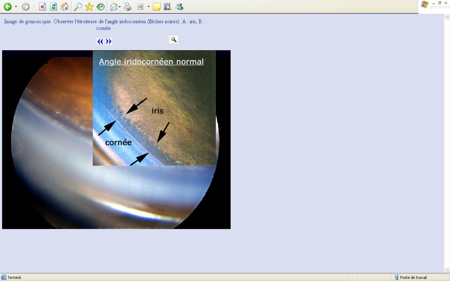Screen dimensions: 450x281
Task: Go to next image with double-right arrows
Action: click(109, 41)
